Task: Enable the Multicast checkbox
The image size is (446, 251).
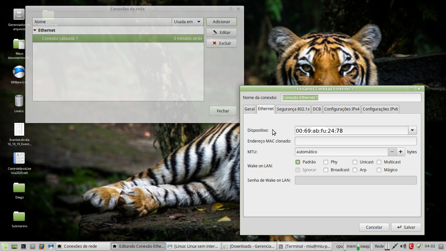Action: point(379,162)
